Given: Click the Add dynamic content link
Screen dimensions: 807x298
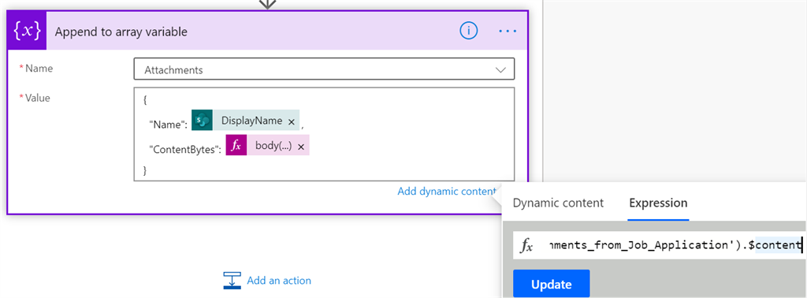Looking at the screenshot, I should [447, 192].
